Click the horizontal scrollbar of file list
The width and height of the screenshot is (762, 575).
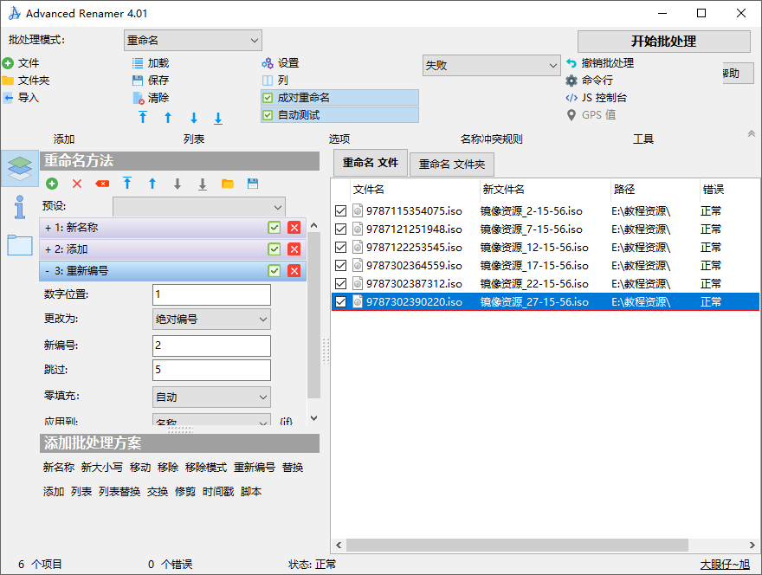click(517, 545)
